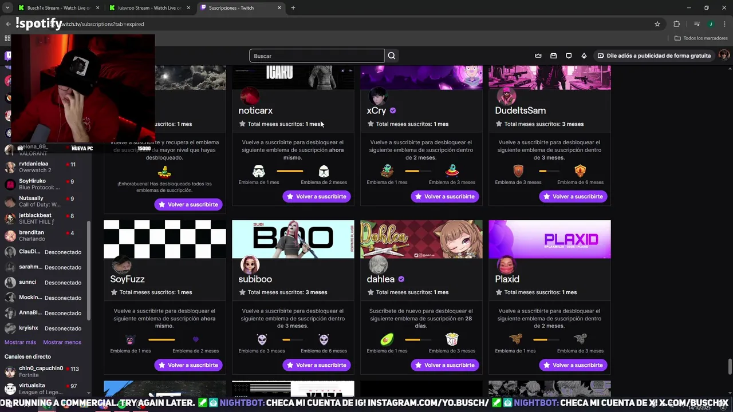Click xCry profile avatar
Viewport: 733px width, 412px height.
click(x=378, y=96)
